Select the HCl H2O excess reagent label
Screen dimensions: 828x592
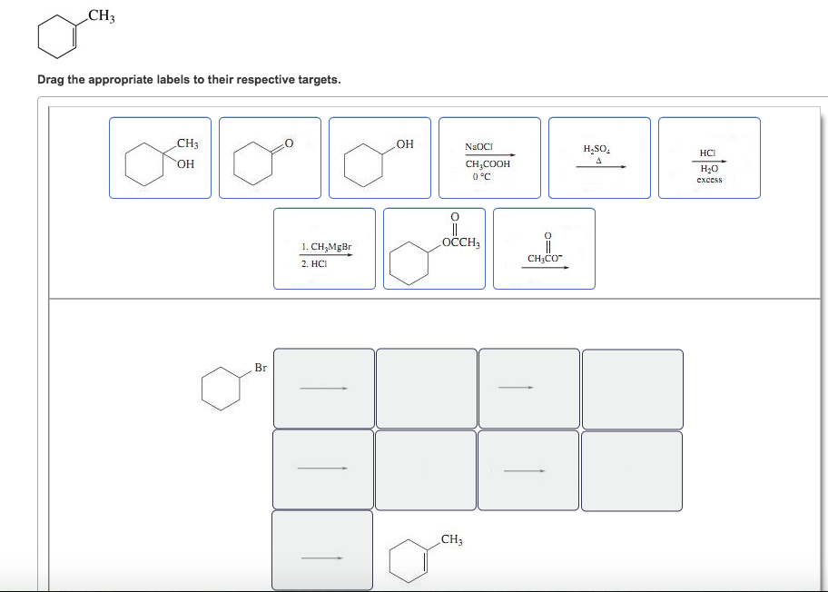tap(709, 158)
